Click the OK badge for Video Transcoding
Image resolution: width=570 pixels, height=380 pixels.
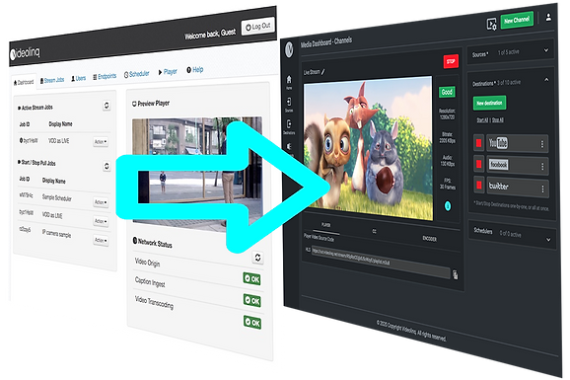pyautogui.click(x=251, y=323)
